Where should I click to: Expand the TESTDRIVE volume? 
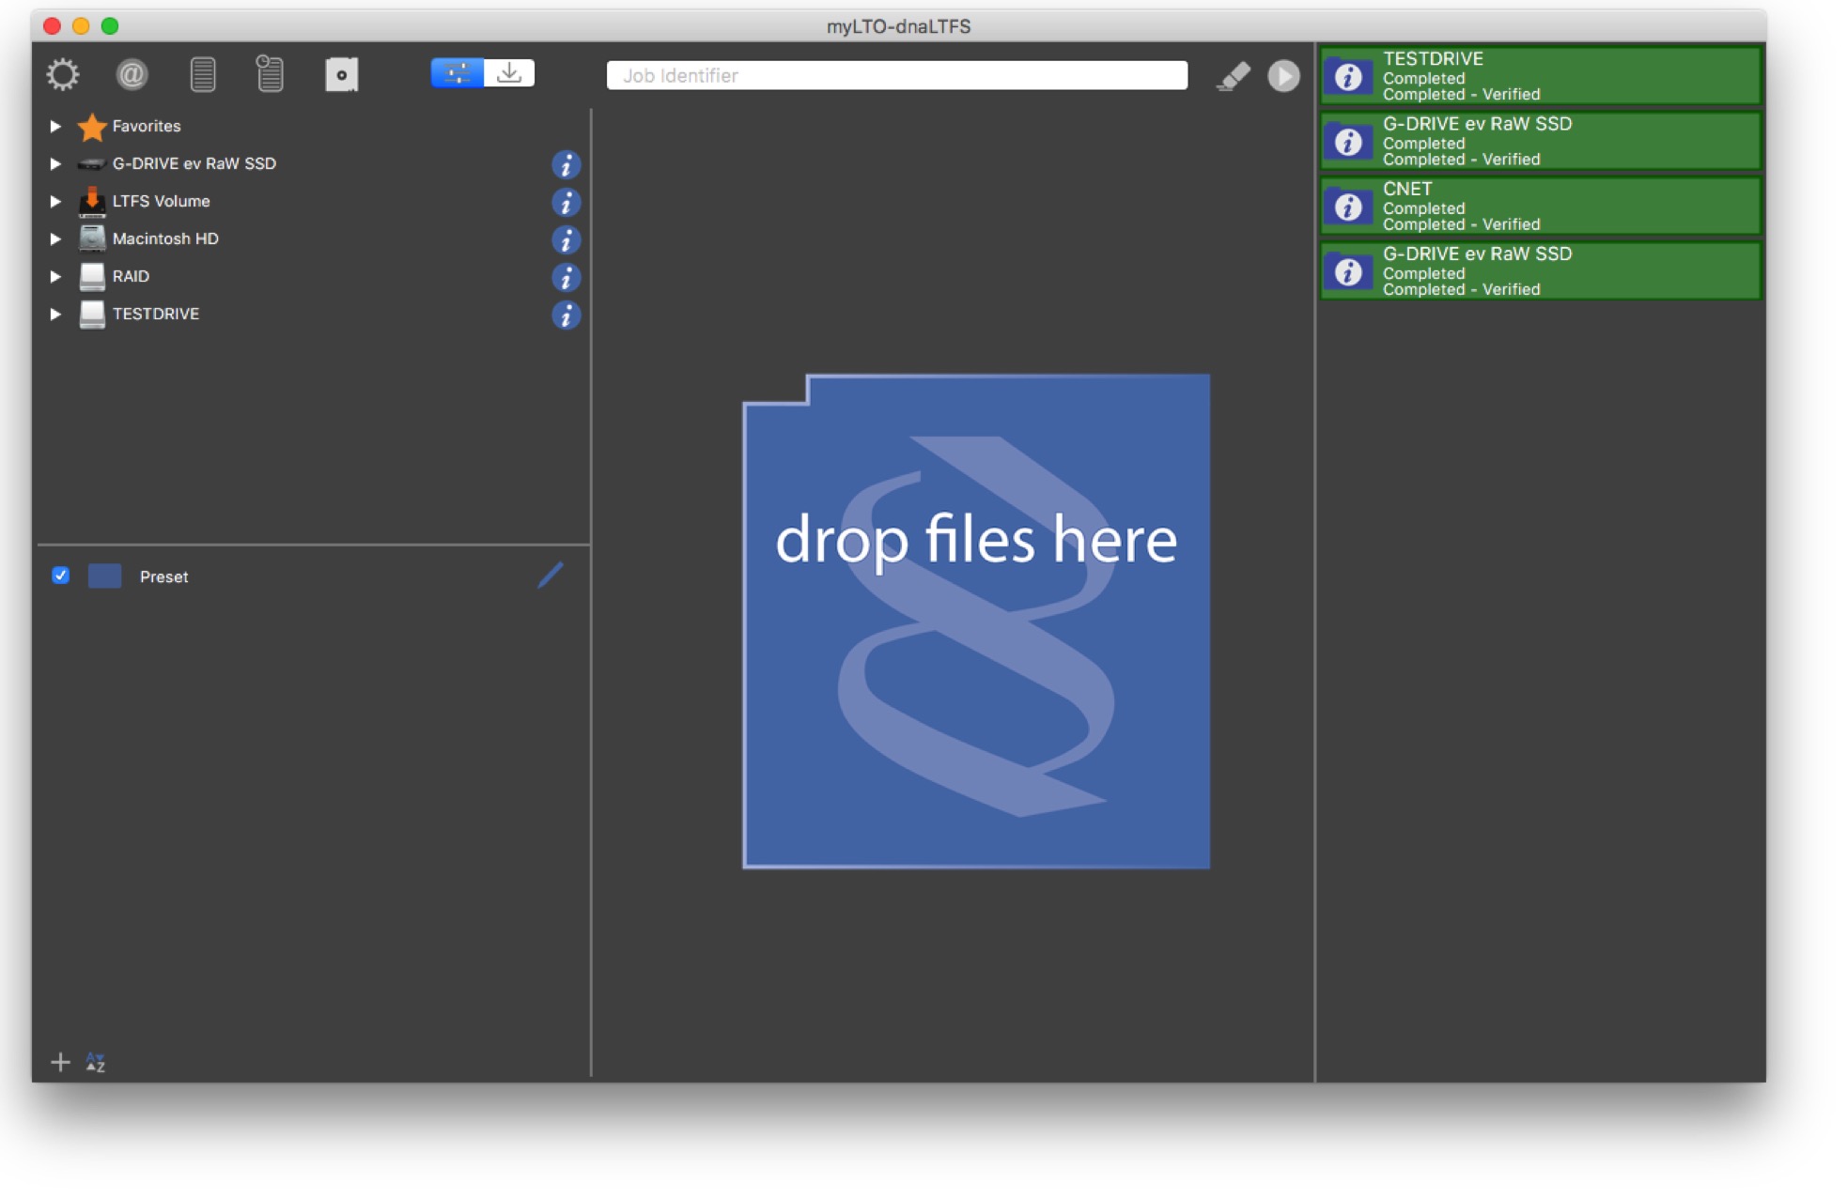click(x=55, y=314)
